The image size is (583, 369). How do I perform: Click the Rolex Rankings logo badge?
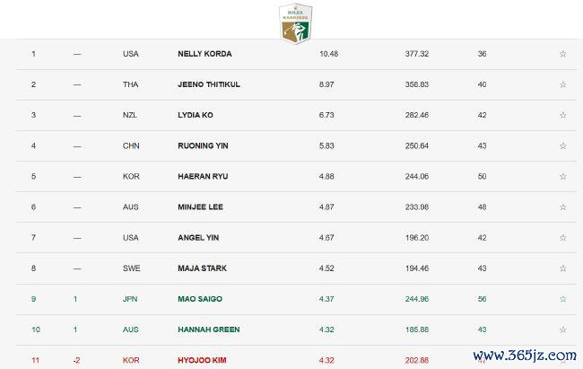click(296, 23)
